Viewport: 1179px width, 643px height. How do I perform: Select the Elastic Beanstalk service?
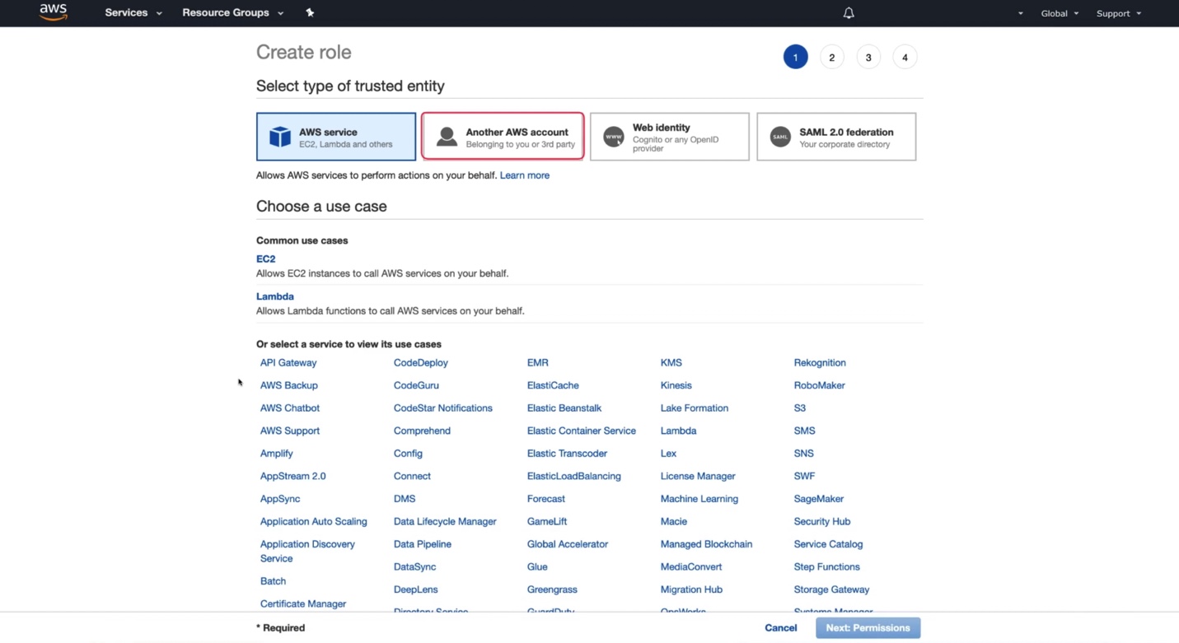(x=564, y=408)
